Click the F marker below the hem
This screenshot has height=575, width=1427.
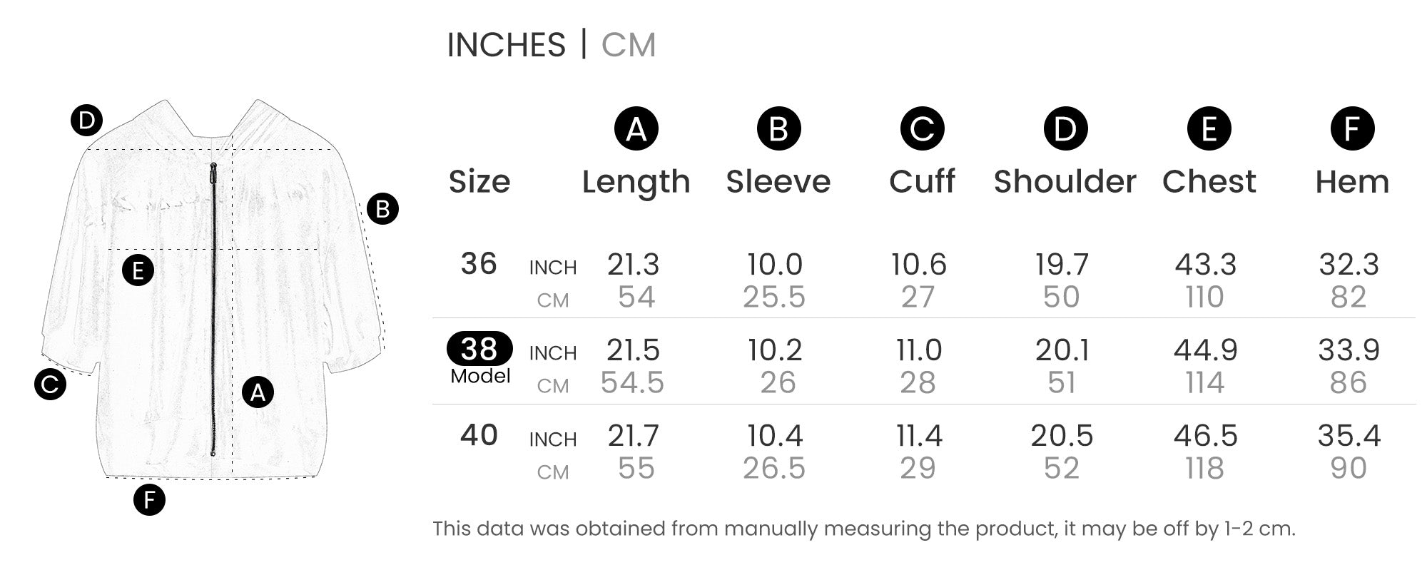click(149, 499)
